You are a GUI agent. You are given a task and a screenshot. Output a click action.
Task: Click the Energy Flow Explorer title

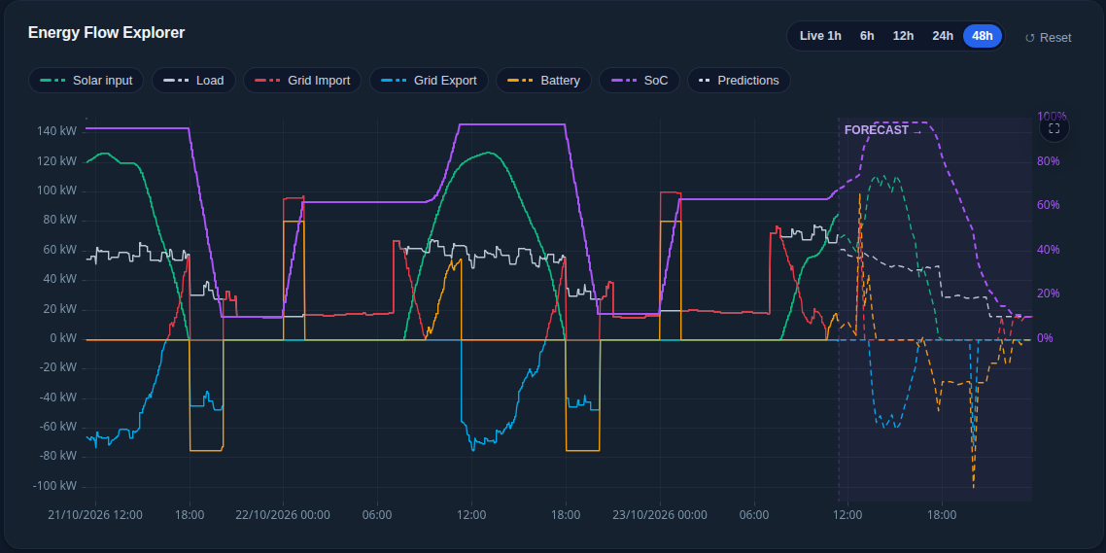pyautogui.click(x=107, y=32)
